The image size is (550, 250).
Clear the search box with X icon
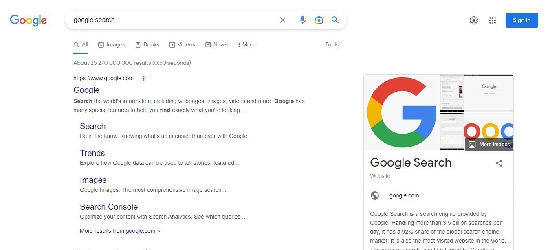pyautogui.click(x=282, y=20)
